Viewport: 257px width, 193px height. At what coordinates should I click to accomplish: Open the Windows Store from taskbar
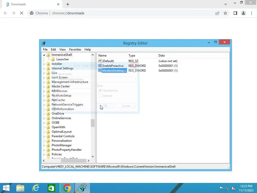pyautogui.click(x=51, y=188)
